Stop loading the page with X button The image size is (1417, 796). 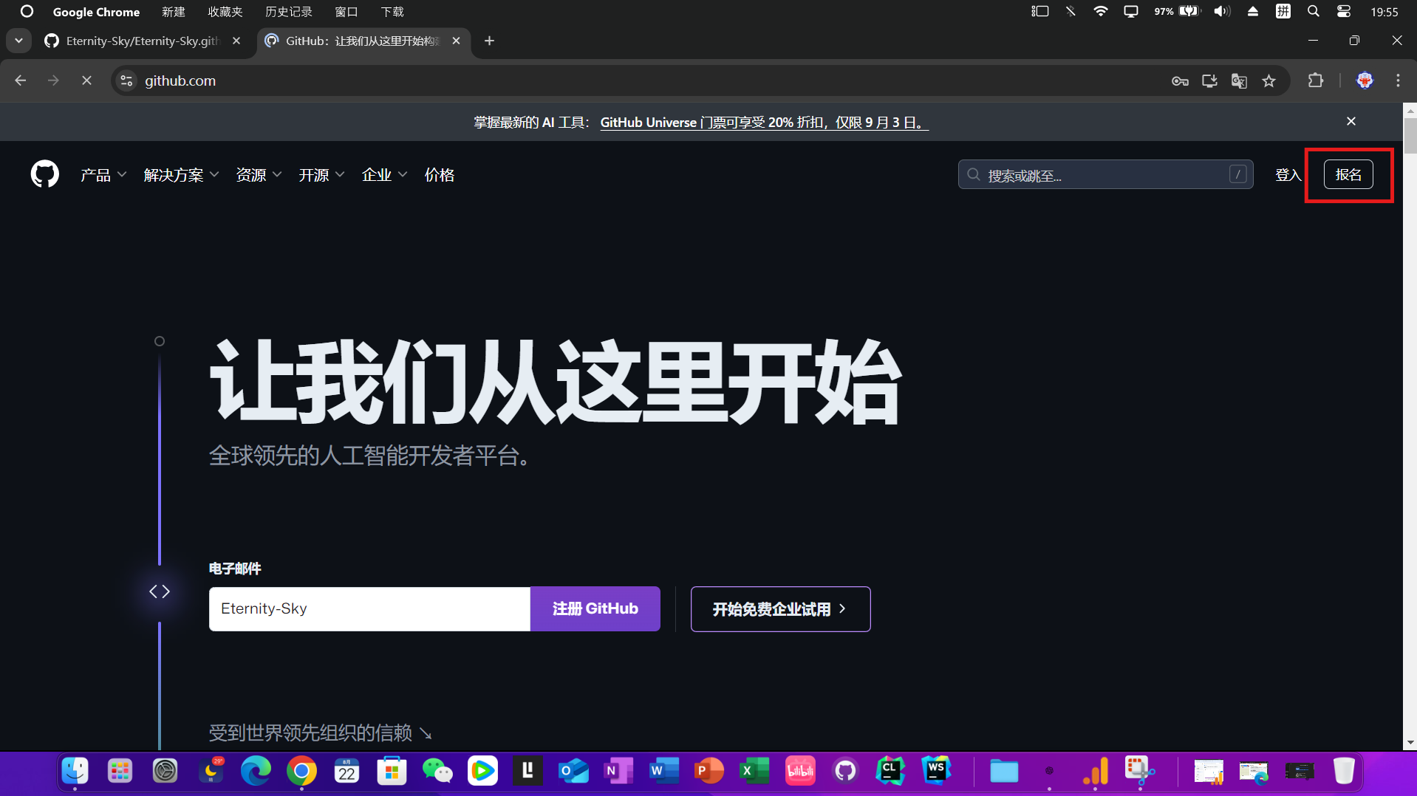pyautogui.click(x=86, y=80)
